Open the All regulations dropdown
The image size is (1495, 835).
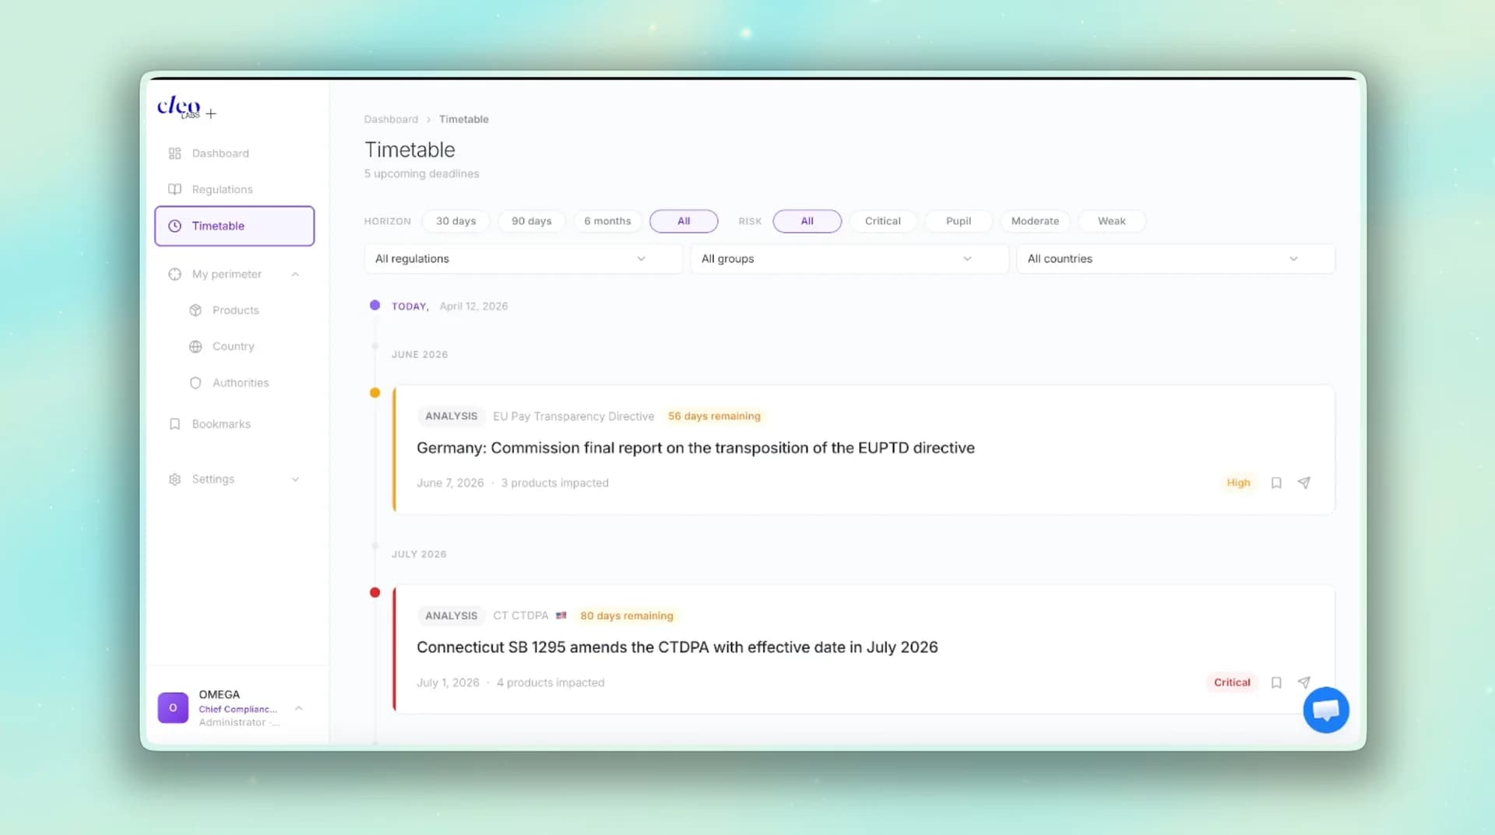522,258
